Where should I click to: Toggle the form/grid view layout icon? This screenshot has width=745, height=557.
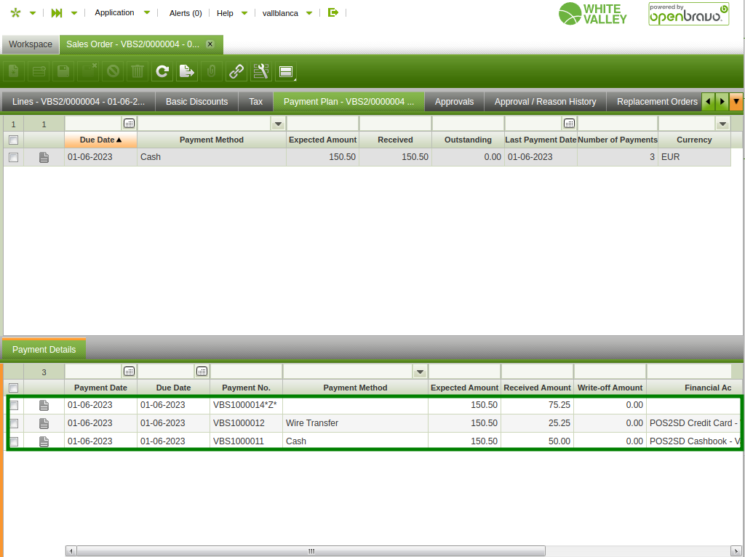[286, 71]
